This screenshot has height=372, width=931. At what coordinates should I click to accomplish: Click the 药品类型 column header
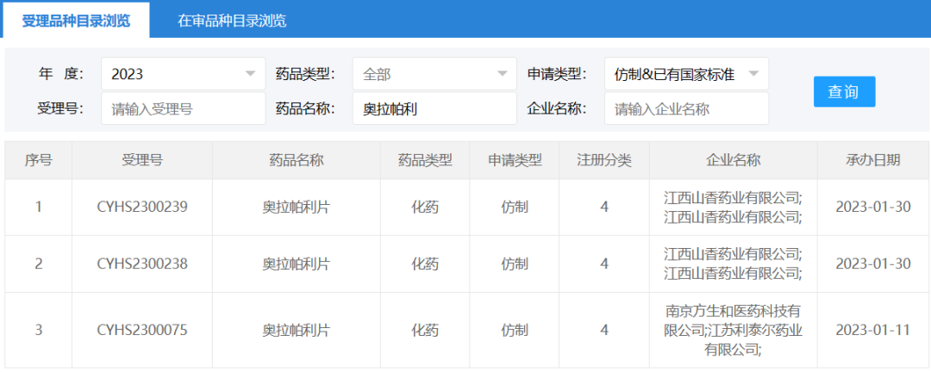pyautogui.click(x=425, y=160)
